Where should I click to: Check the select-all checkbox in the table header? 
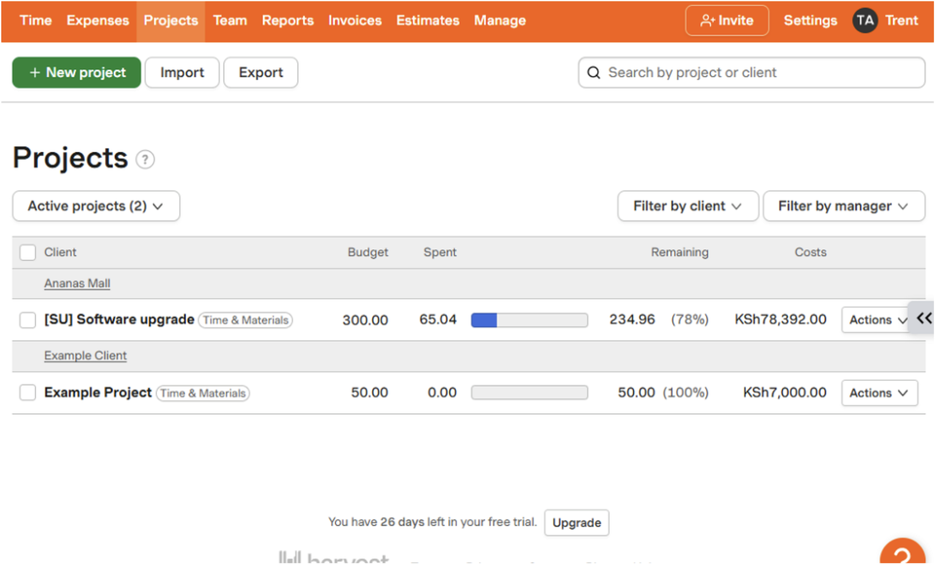coord(27,252)
